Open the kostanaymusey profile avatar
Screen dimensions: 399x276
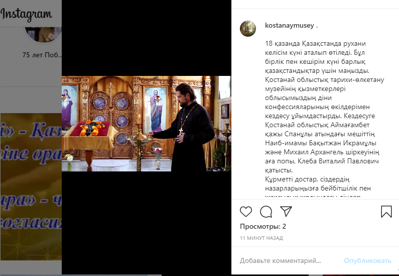tap(248, 29)
